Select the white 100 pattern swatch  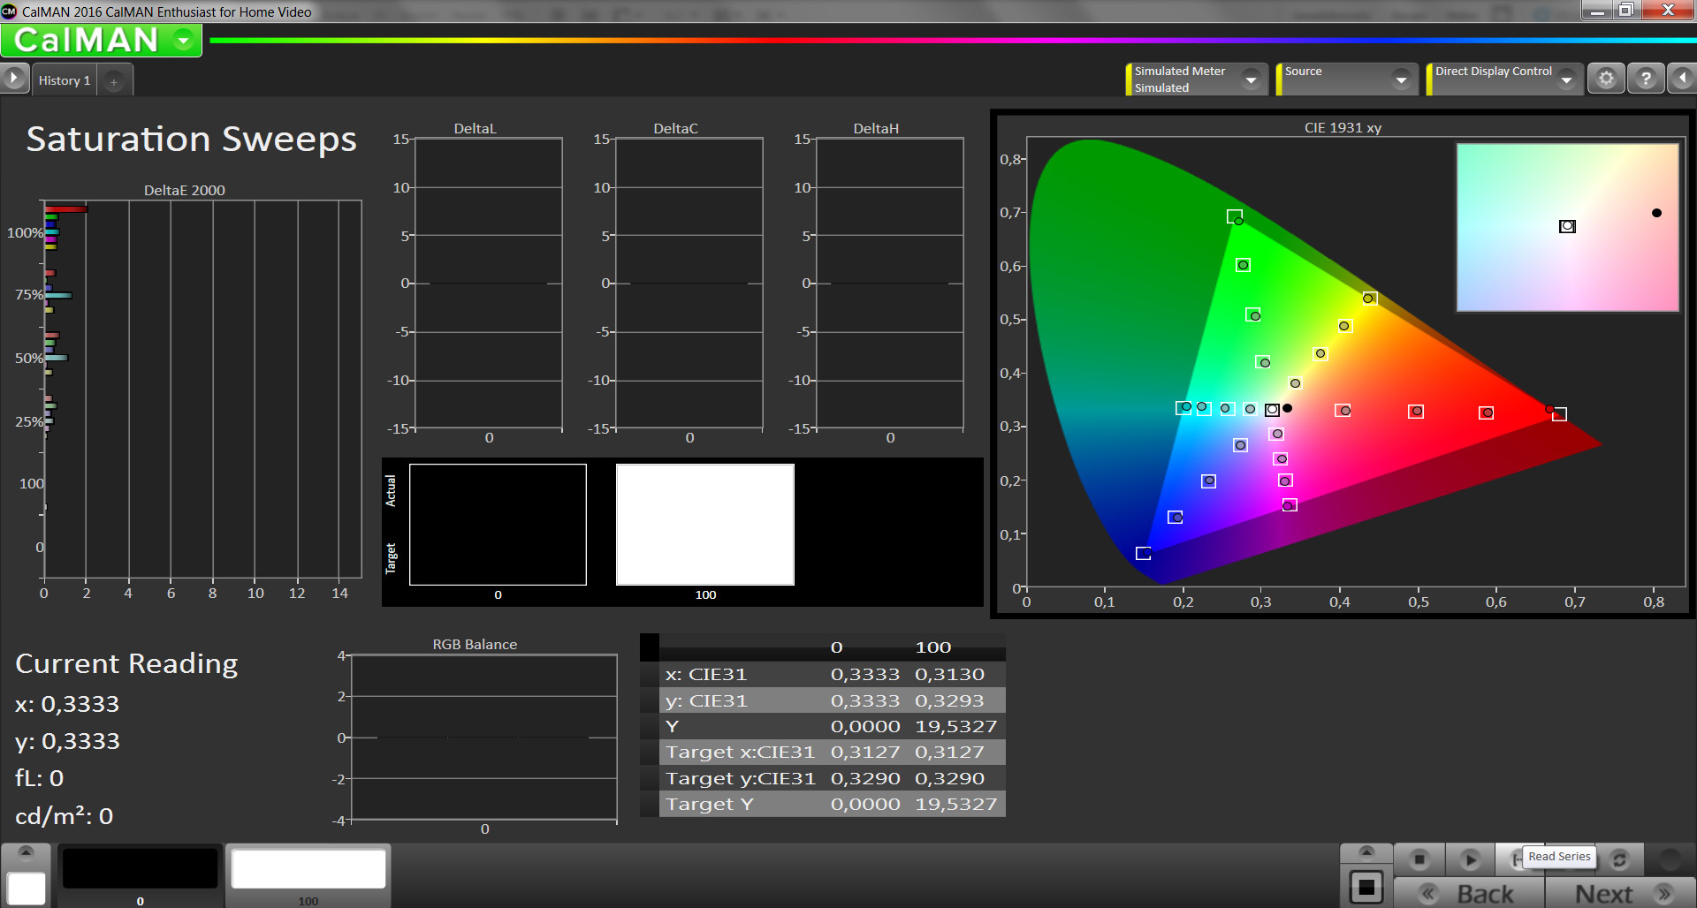(x=308, y=868)
